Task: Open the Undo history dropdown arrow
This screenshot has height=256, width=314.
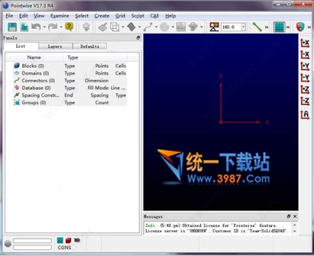Action: pyautogui.click(x=45, y=27)
